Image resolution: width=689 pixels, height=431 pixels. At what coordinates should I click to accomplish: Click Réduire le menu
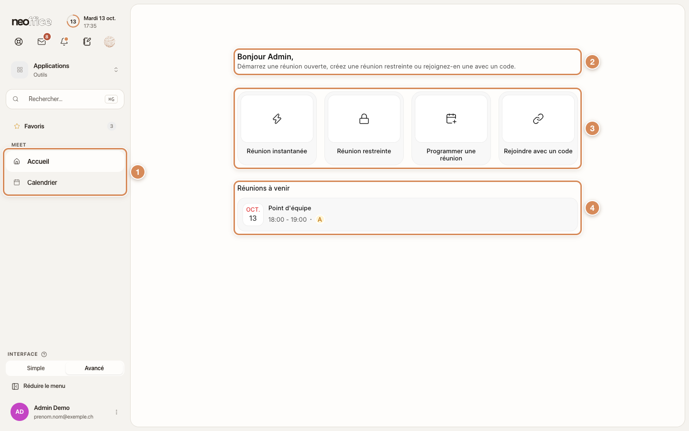[x=39, y=386]
